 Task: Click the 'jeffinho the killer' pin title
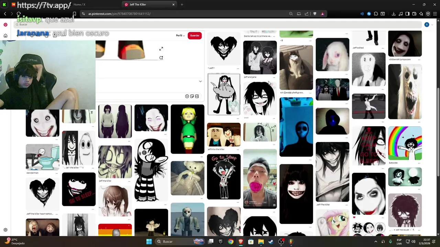tap(216, 149)
